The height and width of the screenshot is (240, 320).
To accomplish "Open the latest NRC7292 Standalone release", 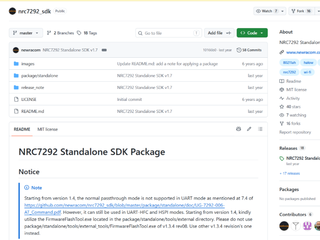I will (x=303, y=158).
